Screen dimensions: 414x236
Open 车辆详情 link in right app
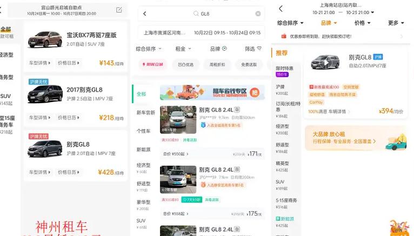click(x=339, y=112)
